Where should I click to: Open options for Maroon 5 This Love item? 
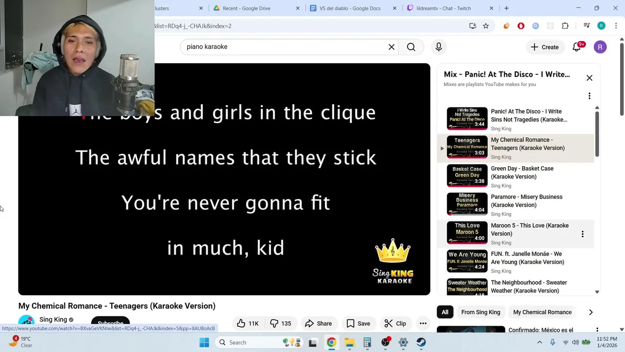[x=583, y=234]
